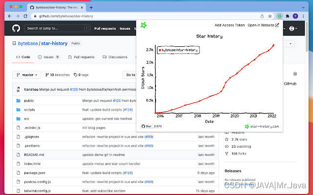Bookmark page with the star icon
Viewport: 313px width, 195px height.
tap(270, 16)
